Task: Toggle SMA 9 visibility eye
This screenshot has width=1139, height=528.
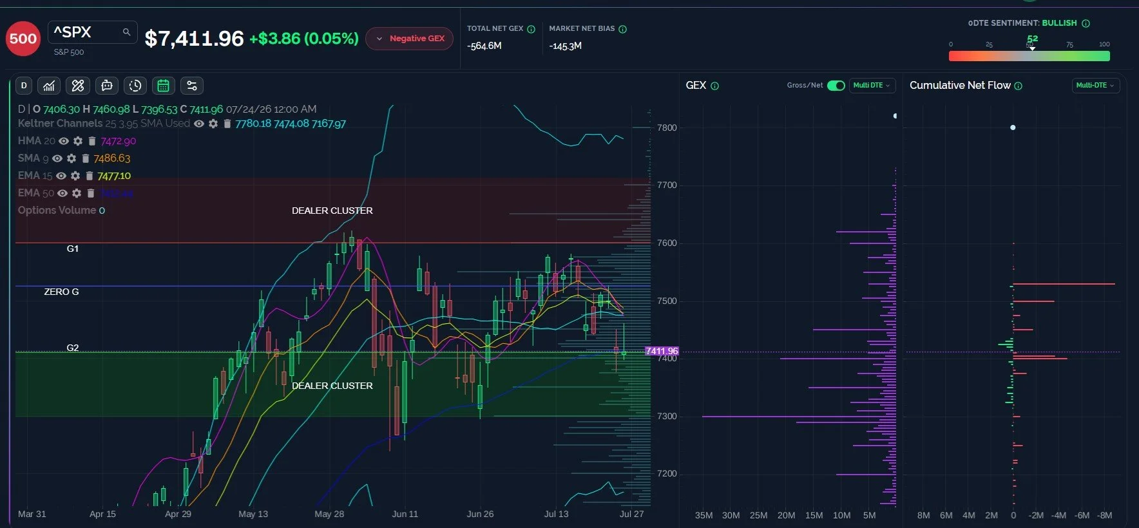Action: [57, 158]
